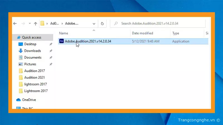Click the Quick access header

[x=31, y=37]
